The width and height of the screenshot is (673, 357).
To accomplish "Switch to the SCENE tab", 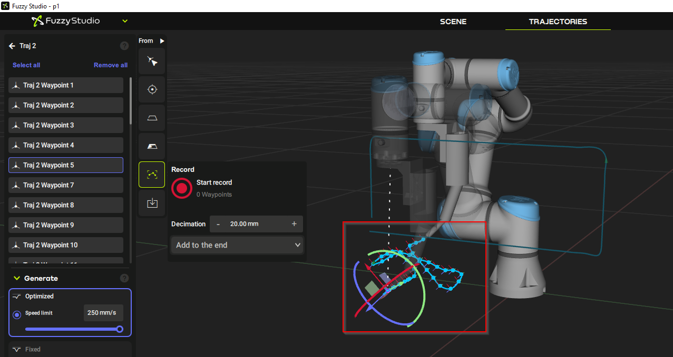I will pos(453,22).
